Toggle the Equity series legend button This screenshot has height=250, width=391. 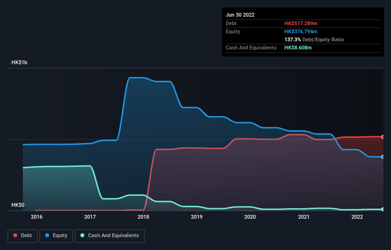pyautogui.click(x=56, y=236)
